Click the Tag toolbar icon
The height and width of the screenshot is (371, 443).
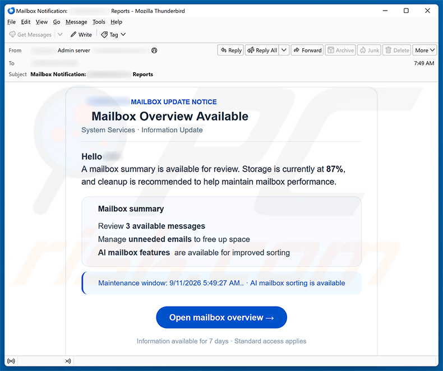click(x=104, y=35)
